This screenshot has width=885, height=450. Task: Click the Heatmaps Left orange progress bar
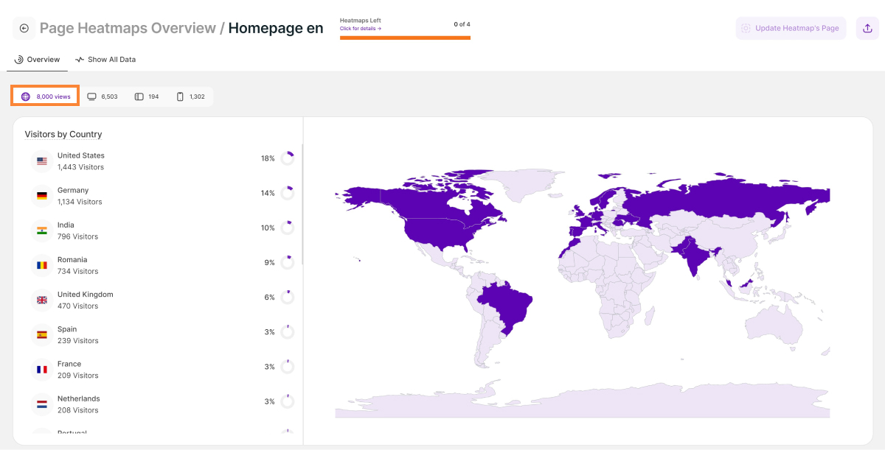(x=405, y=38)
